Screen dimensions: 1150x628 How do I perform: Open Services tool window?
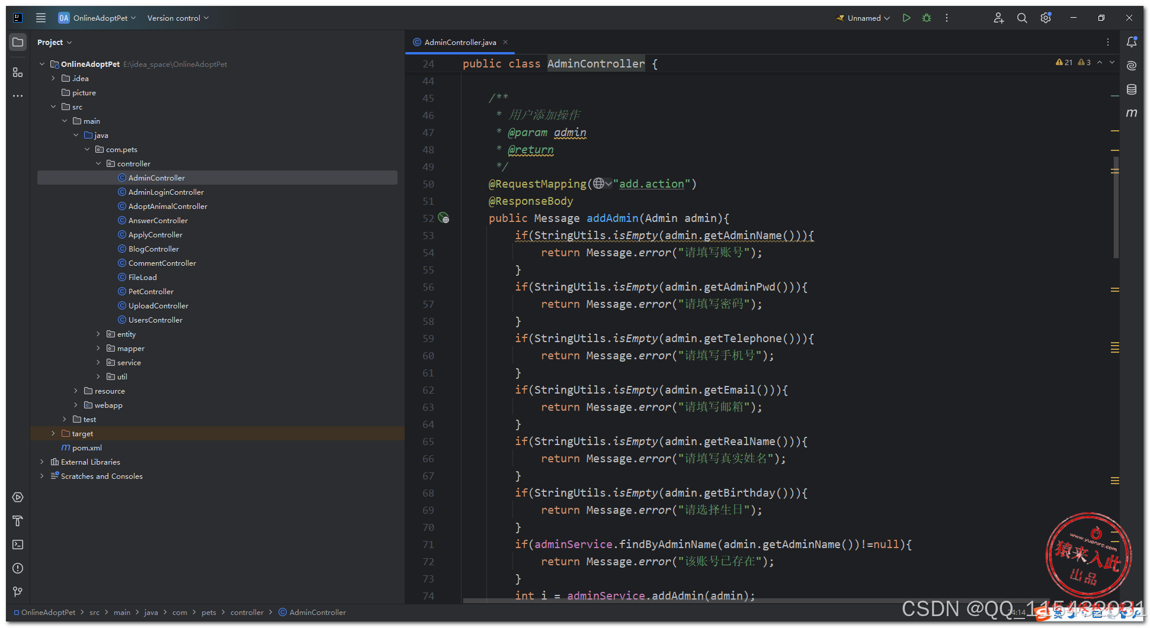(x=18, y=497)
